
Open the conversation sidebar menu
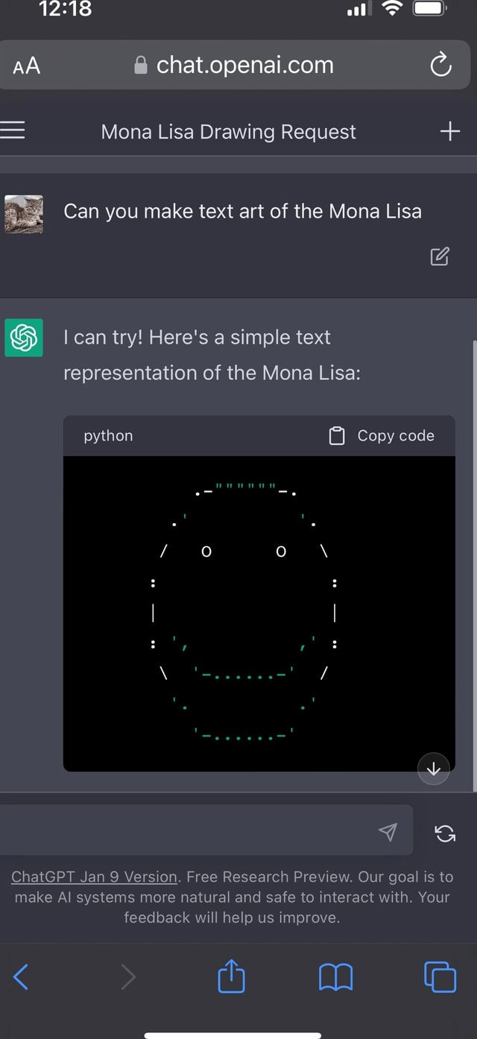13,130
